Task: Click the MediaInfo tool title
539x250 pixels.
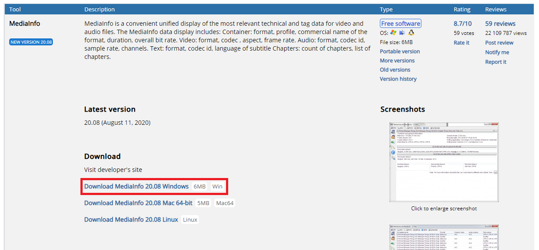Action: pyautogui.click(x=24, y=24)
